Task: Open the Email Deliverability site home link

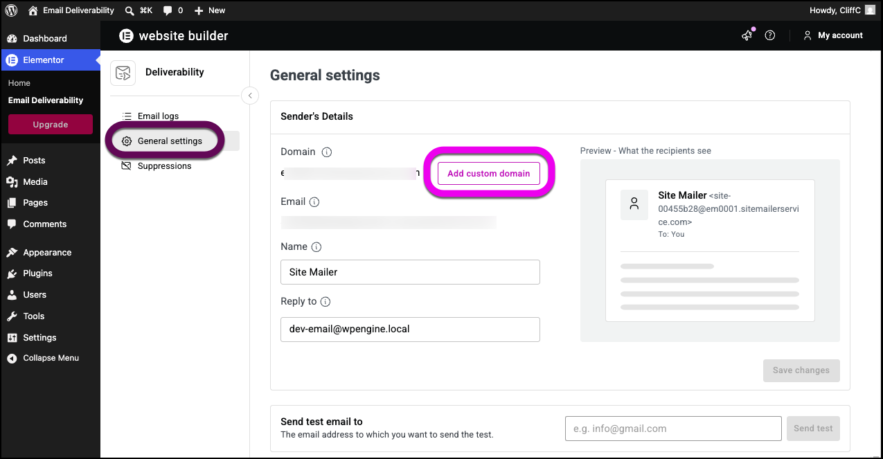Action: coord(71,10)
